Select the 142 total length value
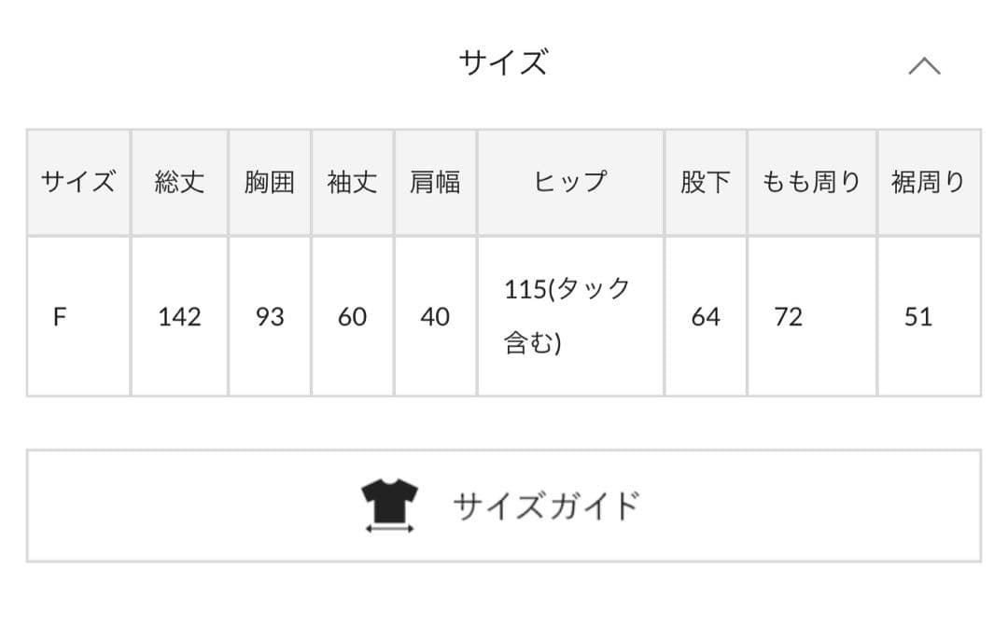The image size is (1008, 637). click(179, 317)
